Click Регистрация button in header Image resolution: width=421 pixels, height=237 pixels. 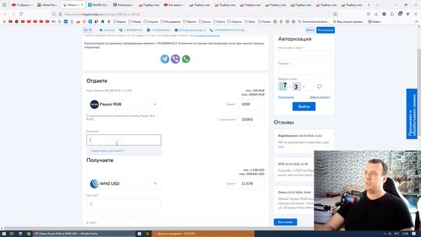[326, 30]
